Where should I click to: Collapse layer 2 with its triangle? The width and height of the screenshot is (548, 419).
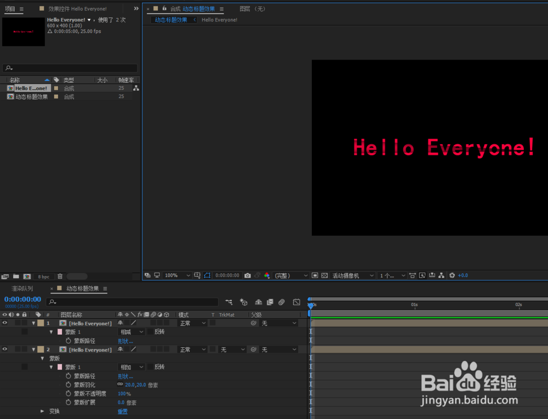pos(33,349)
